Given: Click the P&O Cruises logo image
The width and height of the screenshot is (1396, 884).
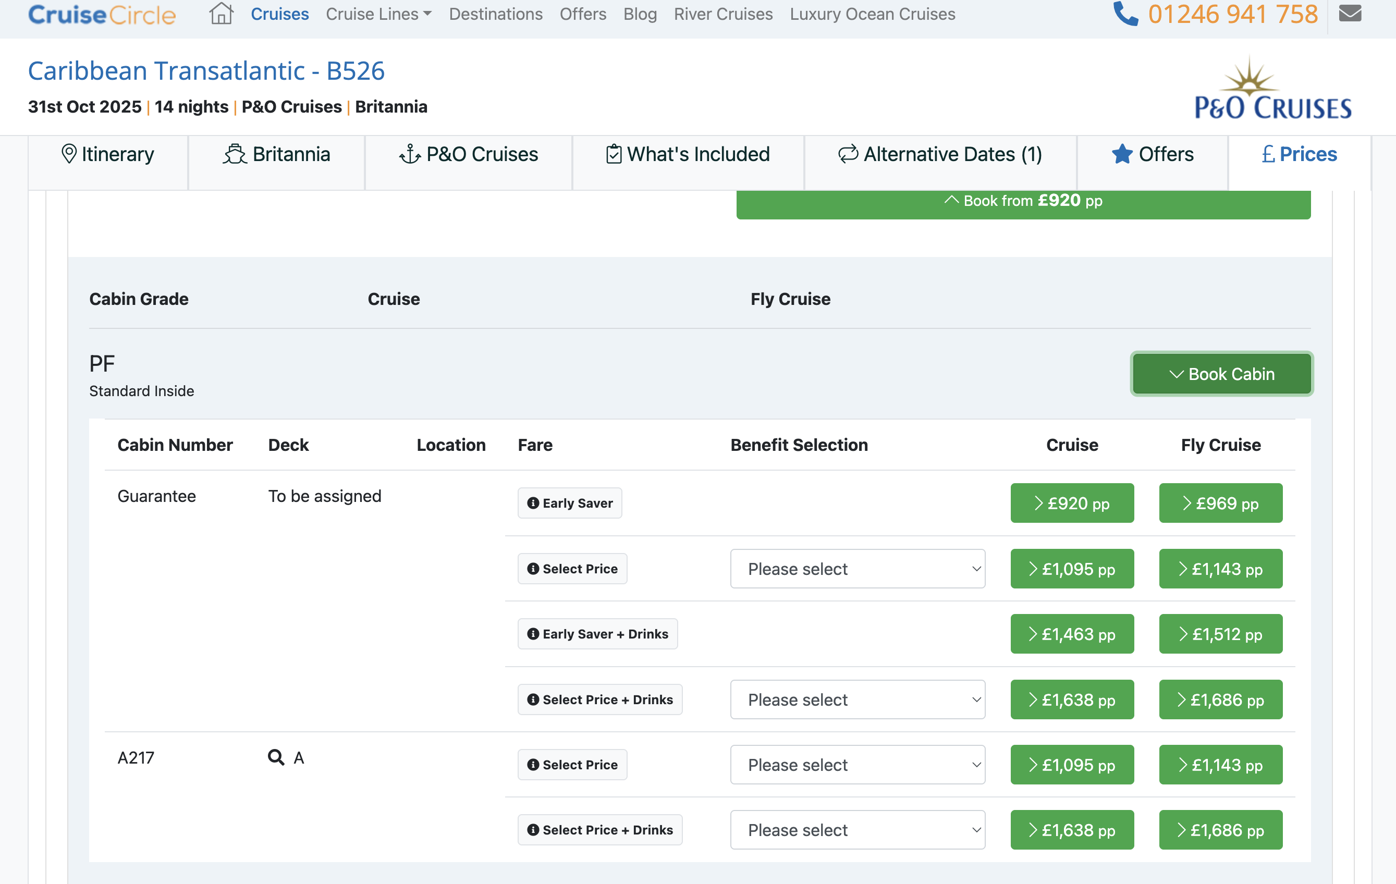Looking at the screenshot, I should tap(1272, 88).
